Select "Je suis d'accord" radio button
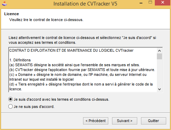This screenshot has height=130, width=171. pyautogui.click(x=10, y=99)
